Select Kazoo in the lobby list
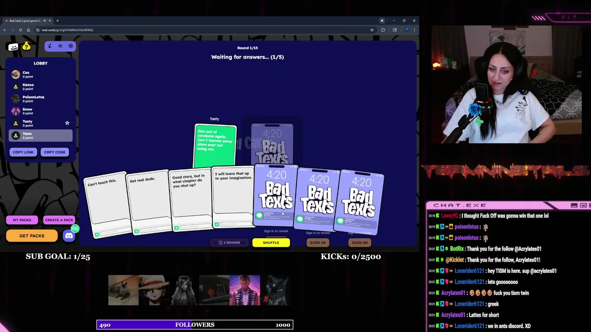 41,87
